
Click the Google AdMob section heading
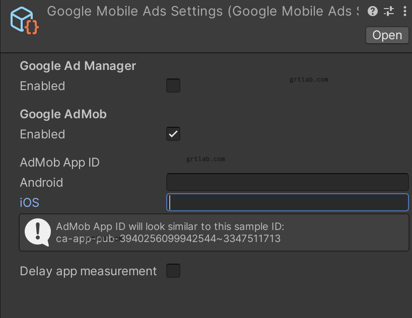(63, 114)
